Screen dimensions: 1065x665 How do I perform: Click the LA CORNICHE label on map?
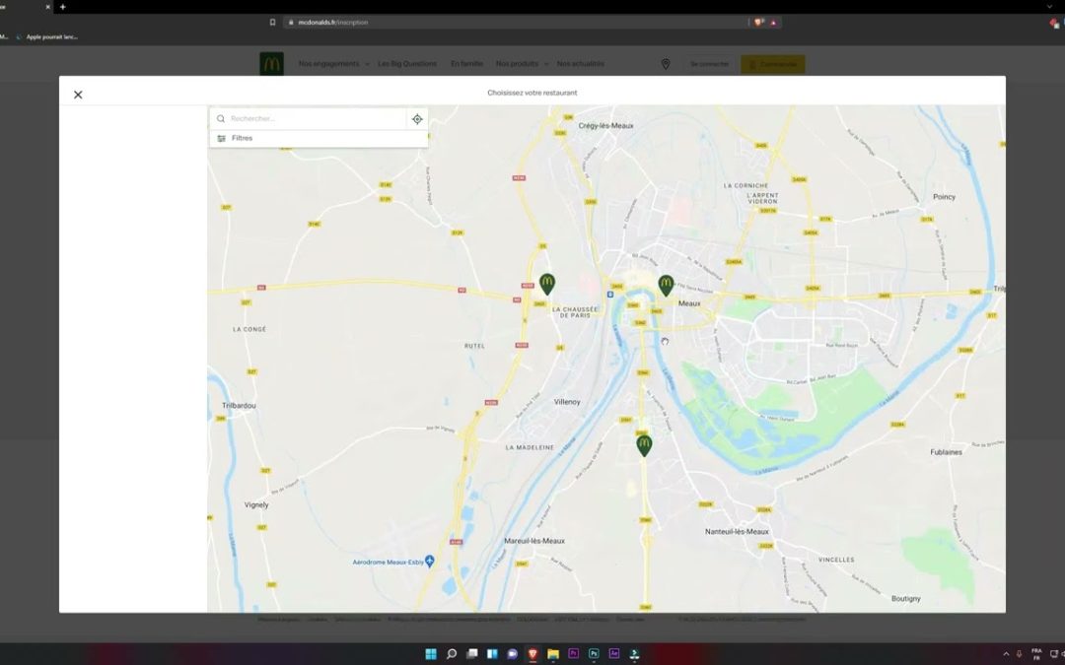745,185
